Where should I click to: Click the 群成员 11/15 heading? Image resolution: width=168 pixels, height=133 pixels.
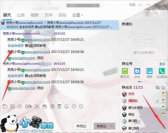click(x=132, y=88)
